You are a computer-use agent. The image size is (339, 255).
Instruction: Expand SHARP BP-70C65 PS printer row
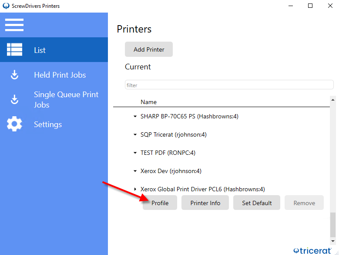click(x=135, y=116)
